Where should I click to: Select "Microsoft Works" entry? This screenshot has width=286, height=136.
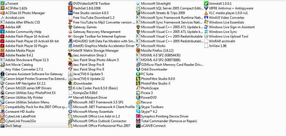(153, 46)
